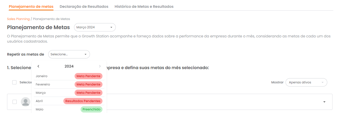Click the Resultados Pendentes status badge
Image resolution: width=339 pixels, height=113 pixels.
click(83, 101)
